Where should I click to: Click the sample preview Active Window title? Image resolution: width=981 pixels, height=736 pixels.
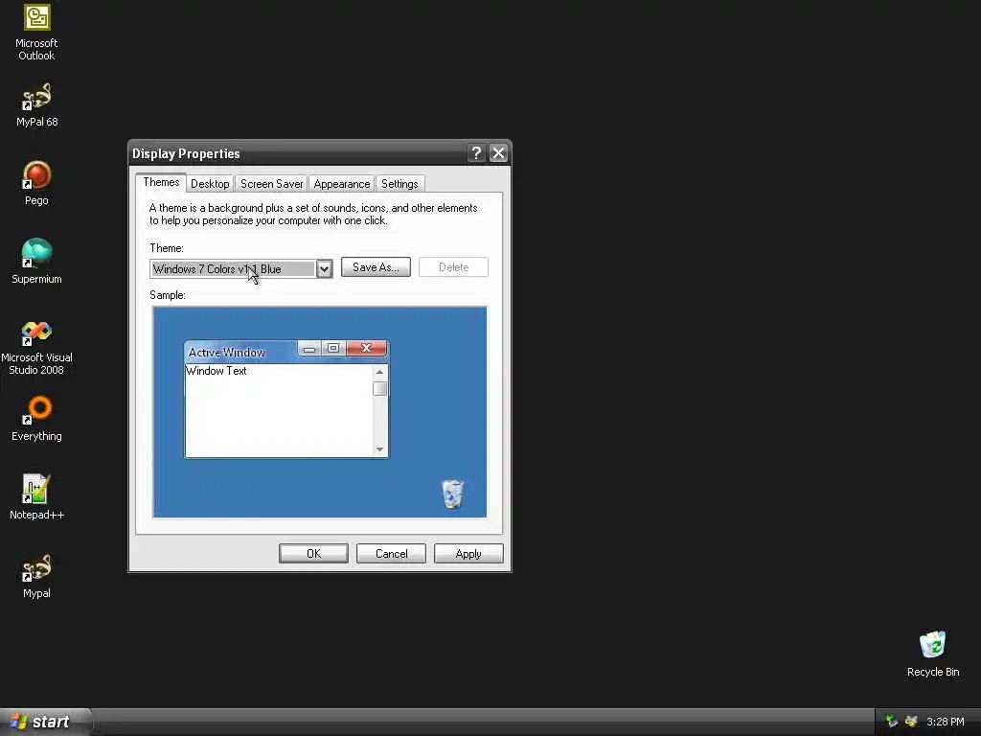click(226, 353)
